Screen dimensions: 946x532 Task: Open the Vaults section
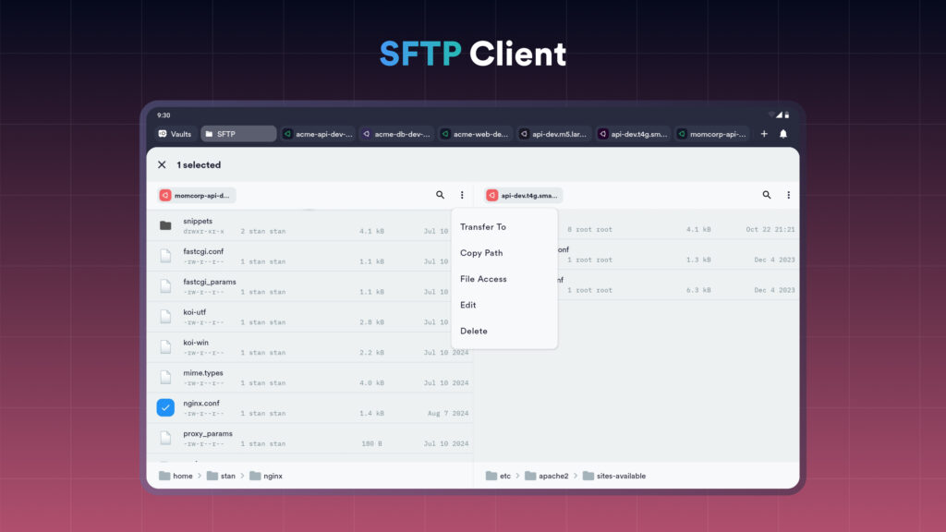[x=175, y=133]
